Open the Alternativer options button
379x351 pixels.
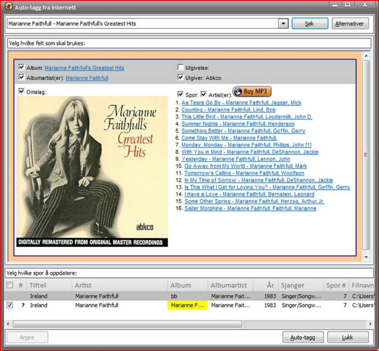[350, 24]
